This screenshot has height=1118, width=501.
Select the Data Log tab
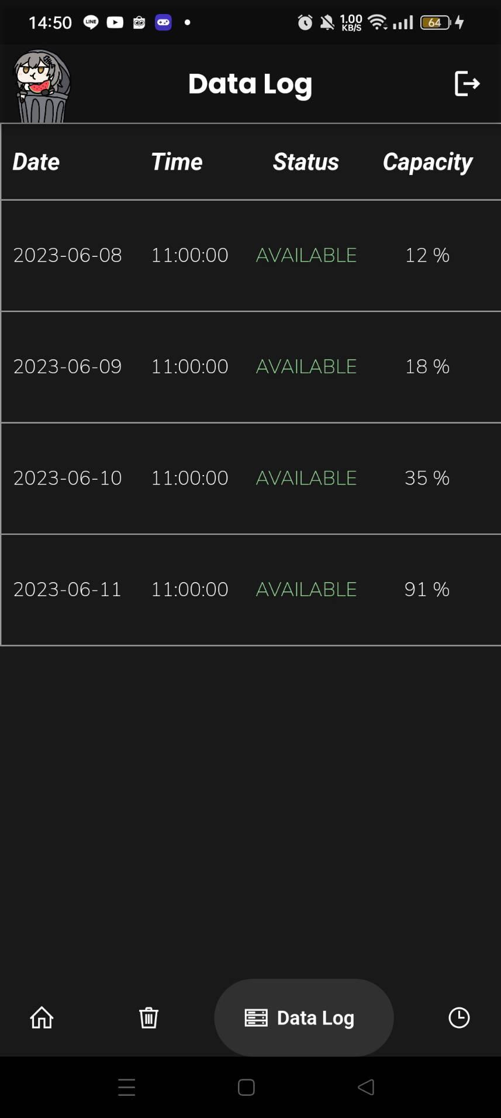pos(303,1017)
